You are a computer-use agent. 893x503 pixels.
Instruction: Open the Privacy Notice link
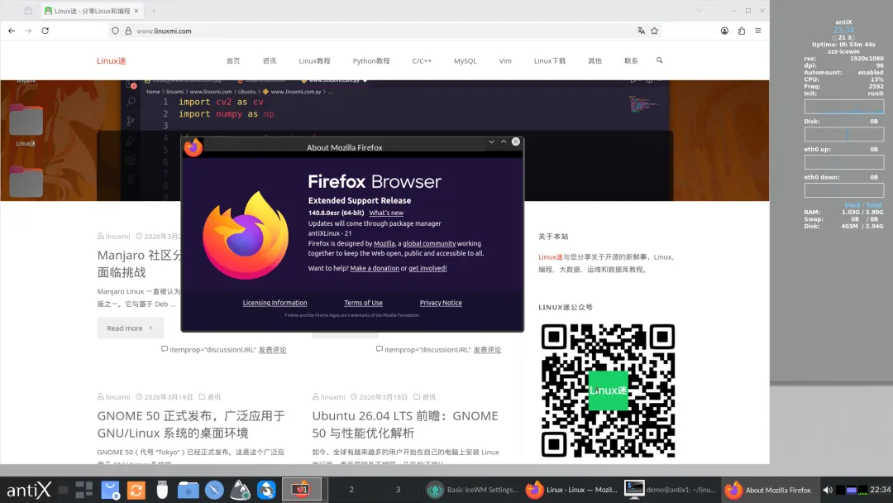point(441,303)
